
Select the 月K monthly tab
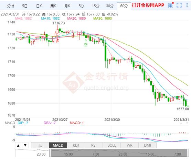tap(67, 6)
